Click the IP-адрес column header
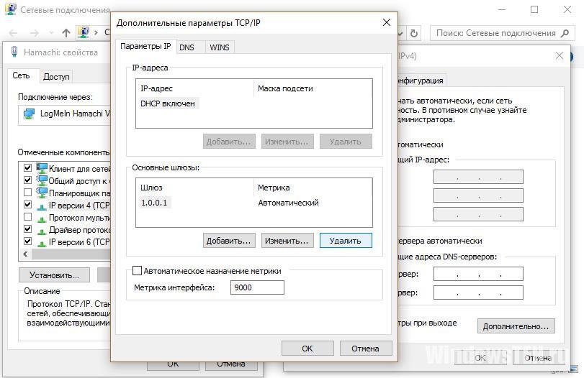 156,88
